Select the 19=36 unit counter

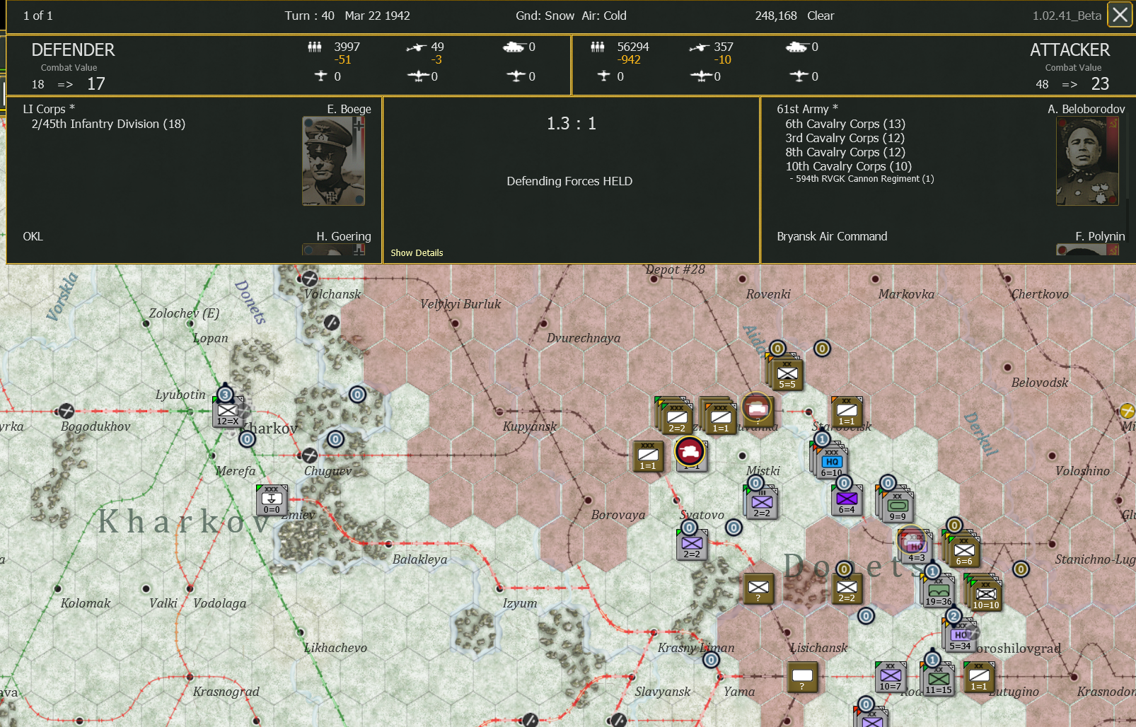tap(938, 592)
